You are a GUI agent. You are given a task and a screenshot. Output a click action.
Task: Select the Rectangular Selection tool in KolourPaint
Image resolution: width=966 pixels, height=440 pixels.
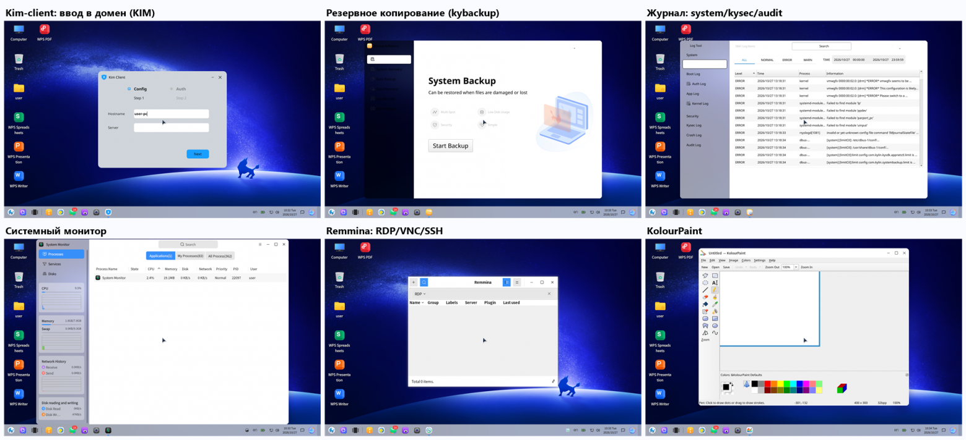[715, 276]
